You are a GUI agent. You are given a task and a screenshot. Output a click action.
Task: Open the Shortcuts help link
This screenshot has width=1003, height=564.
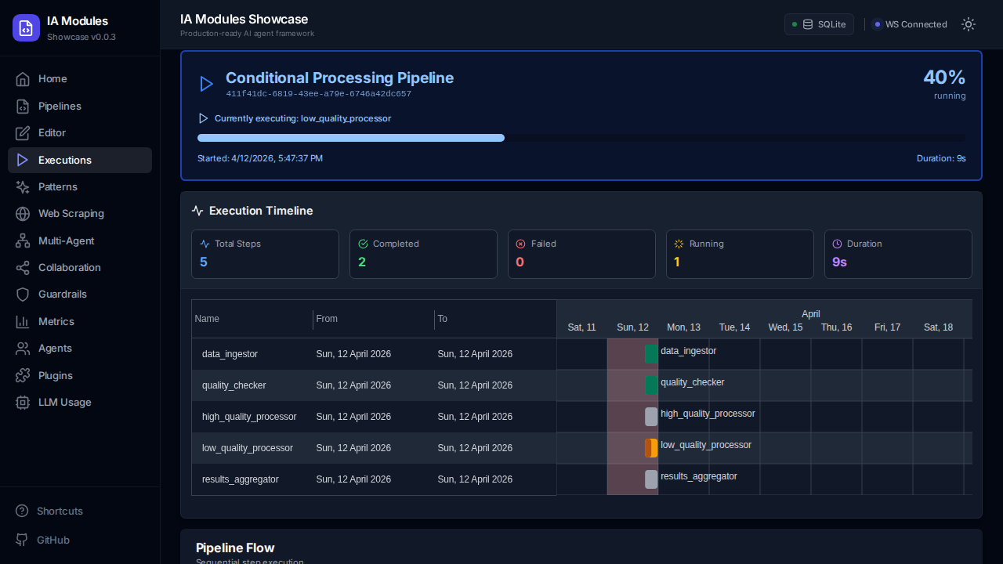60,511
